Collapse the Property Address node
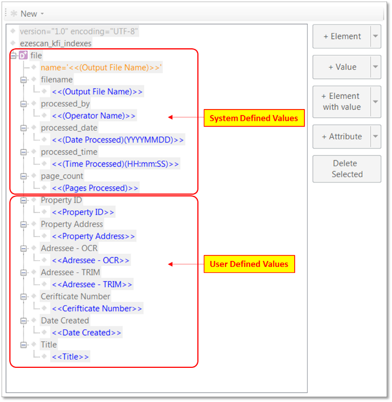Image resolution: width=392 pixels, height=402 pixels. point(23,224)
